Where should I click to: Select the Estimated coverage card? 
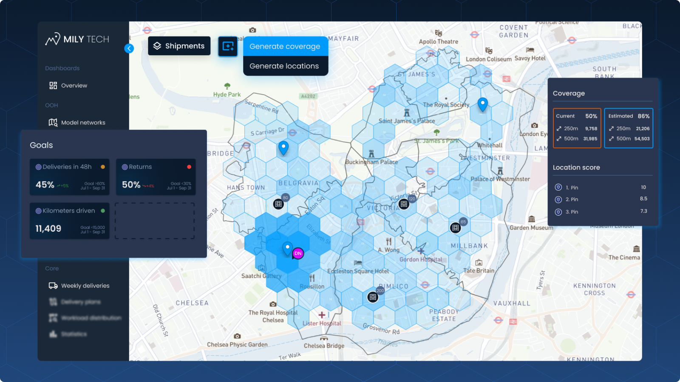point(629,128)
